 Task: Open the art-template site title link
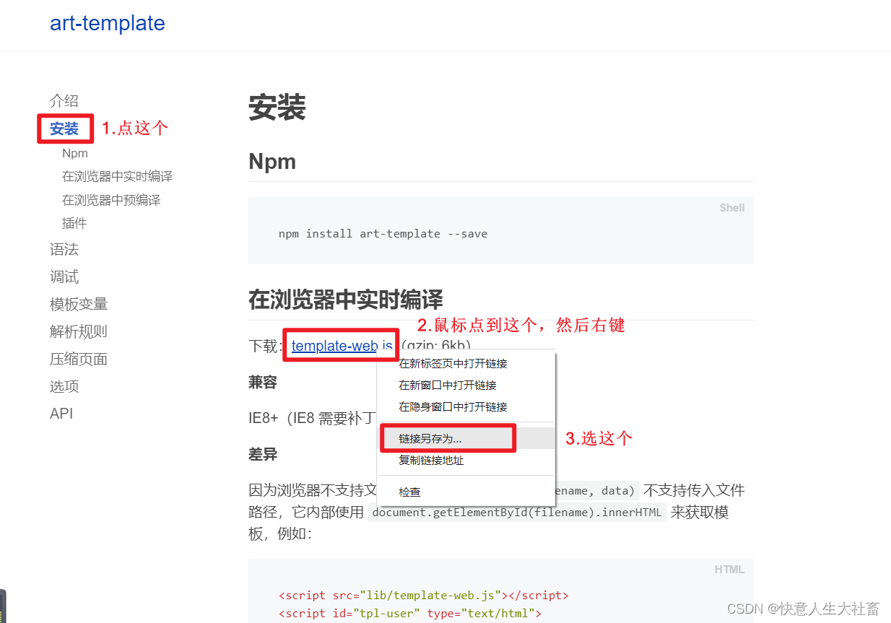click(x=108, y=23)
